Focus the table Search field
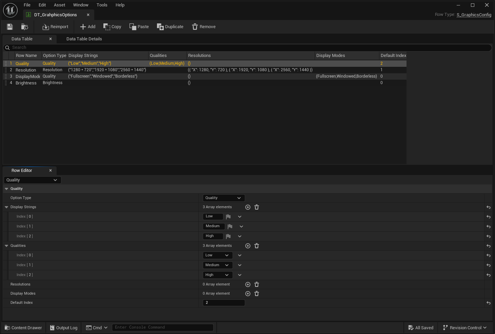Viewport: 495px width, 334px height. [x=248, y=48]
